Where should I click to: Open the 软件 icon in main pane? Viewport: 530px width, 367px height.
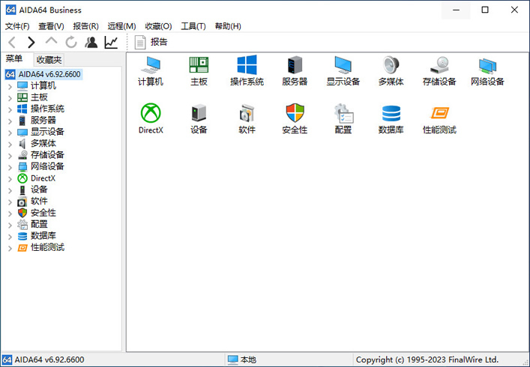(247, 118)
